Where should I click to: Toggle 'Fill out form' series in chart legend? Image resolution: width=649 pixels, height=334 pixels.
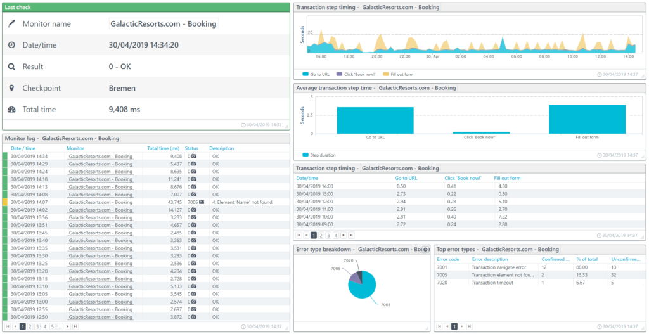(398, 75)
